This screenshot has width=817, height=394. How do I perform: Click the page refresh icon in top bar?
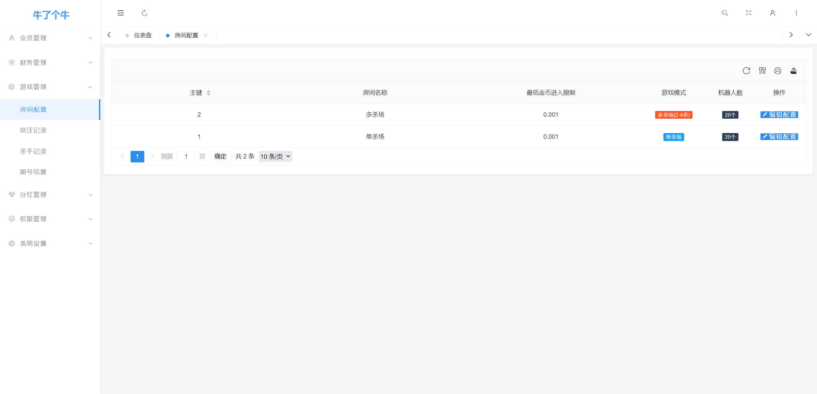pos(145,13)
